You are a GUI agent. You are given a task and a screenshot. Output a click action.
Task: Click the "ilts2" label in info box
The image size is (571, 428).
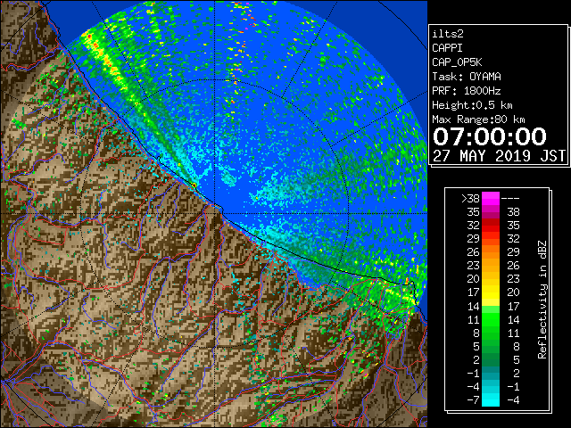448,34
